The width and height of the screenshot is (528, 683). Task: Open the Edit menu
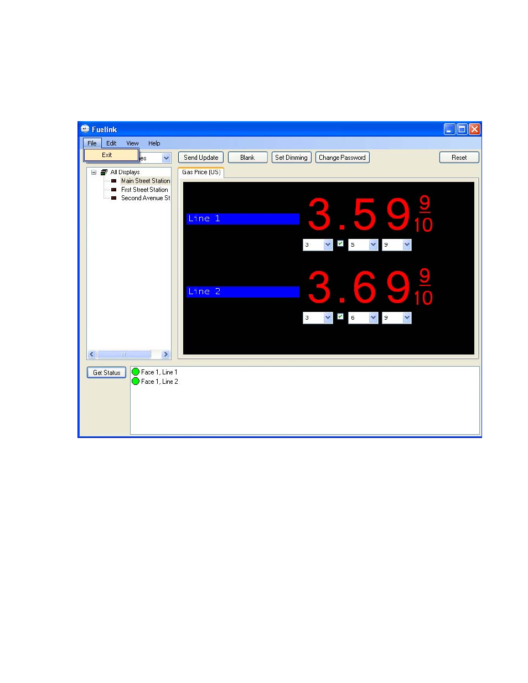tap(111, 143)
